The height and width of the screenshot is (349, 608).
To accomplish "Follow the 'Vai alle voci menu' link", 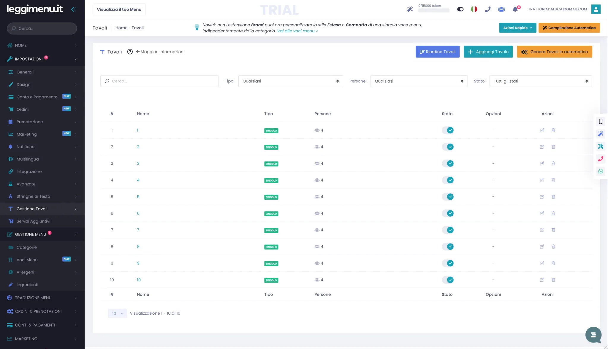I will click(297, 31).
